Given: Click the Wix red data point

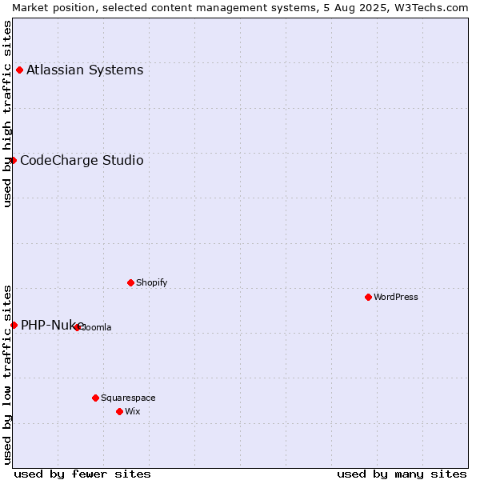Looking at the screenshot, I should tap(120, 412).
